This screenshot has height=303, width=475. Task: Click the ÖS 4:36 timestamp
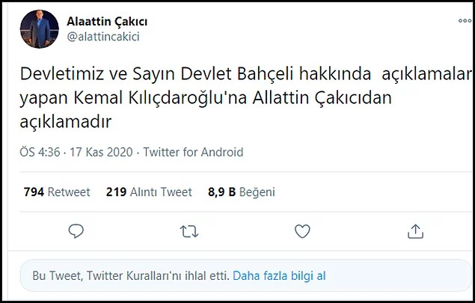(x=40, y=152)
